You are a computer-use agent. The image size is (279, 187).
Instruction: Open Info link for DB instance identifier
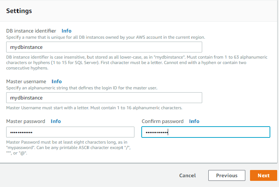(66, 31)
